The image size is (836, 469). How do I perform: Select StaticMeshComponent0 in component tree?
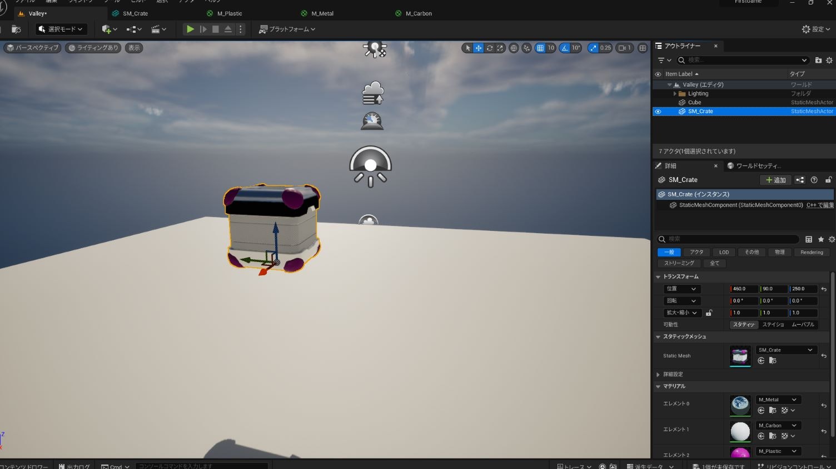pos(741,205)
